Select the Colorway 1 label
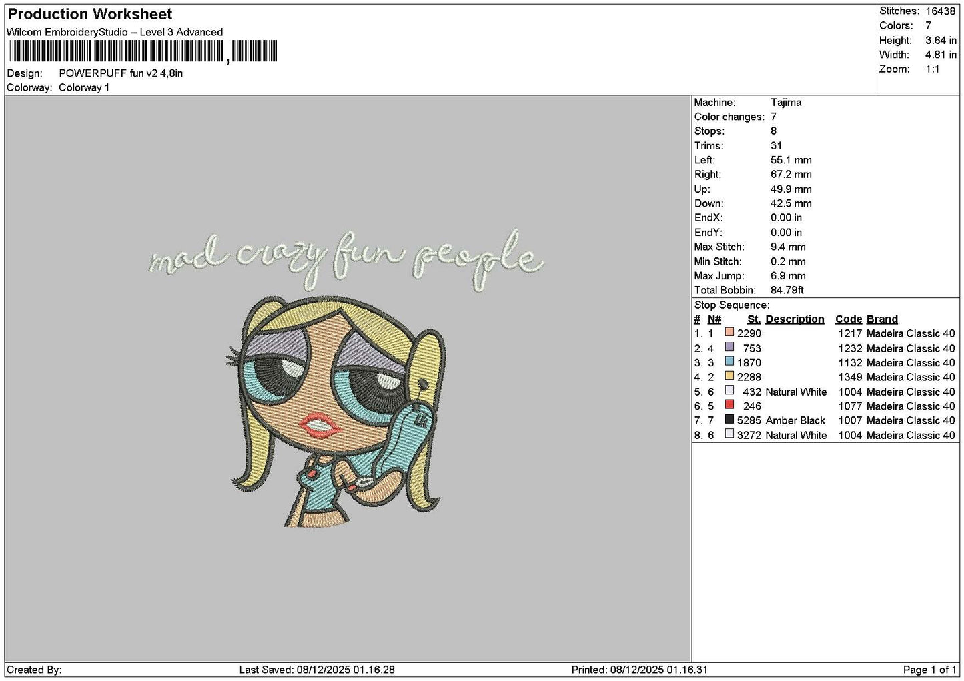Screen dimensions: 964x681 pos(84,88)
